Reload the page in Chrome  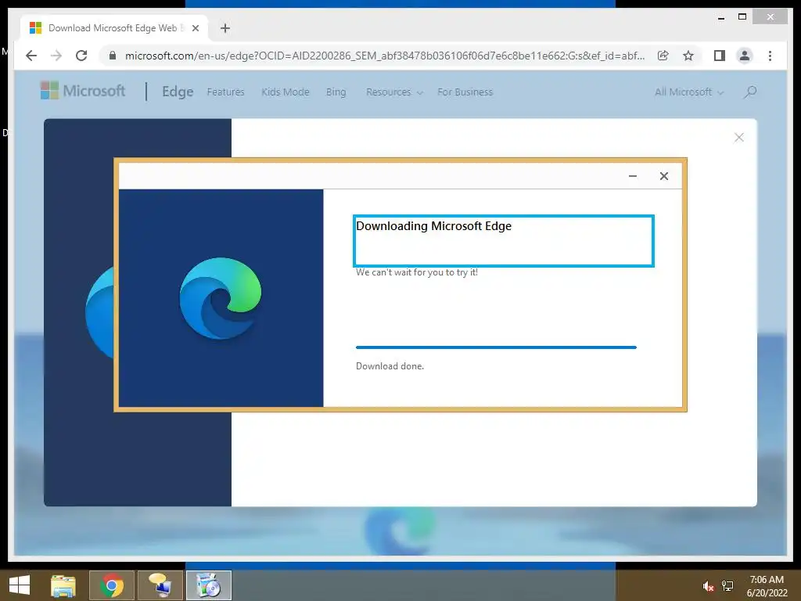coord(81,56)
